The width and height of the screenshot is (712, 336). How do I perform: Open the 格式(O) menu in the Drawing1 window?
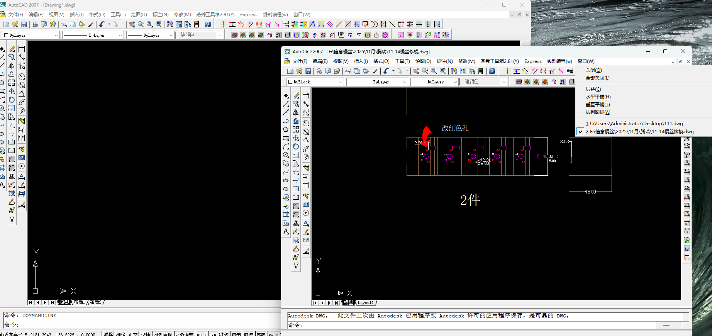pos(97,15)
